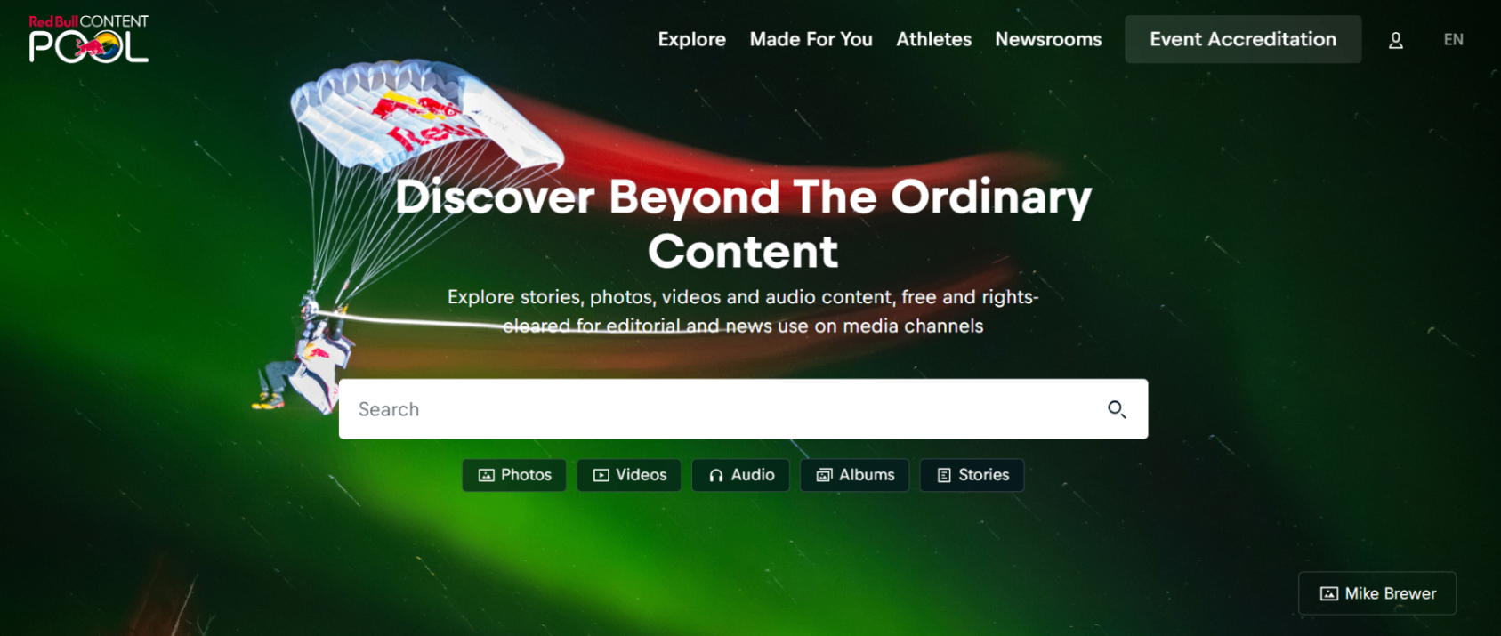Image resolution: width=1501 pixels, height=636 pixels.
Task: Open the user account profile icon
Action: pos(1395,40)
